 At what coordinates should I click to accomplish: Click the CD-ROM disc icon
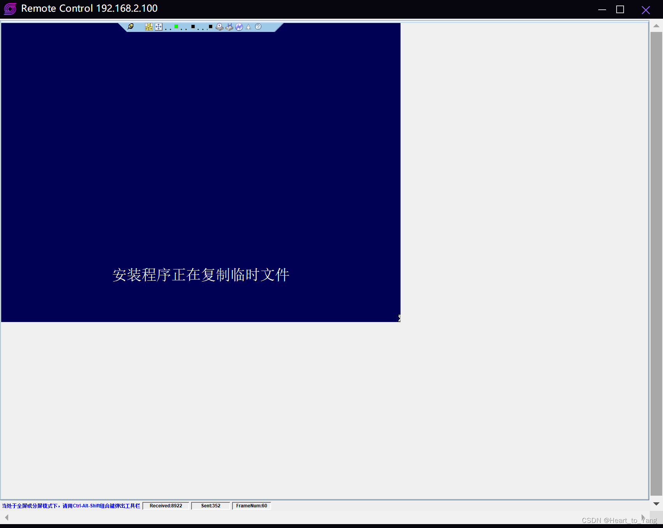[x=239, y=27]
